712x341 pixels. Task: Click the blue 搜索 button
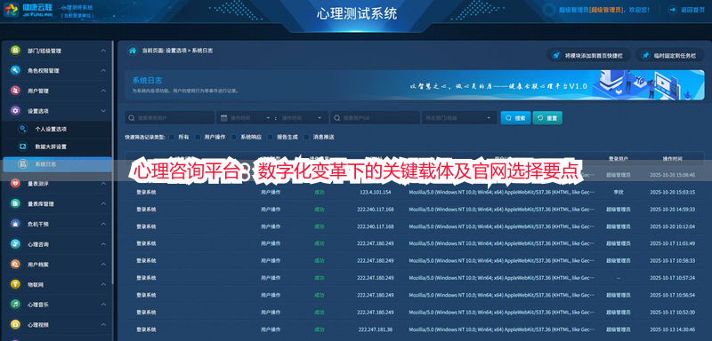coord(515,118)
